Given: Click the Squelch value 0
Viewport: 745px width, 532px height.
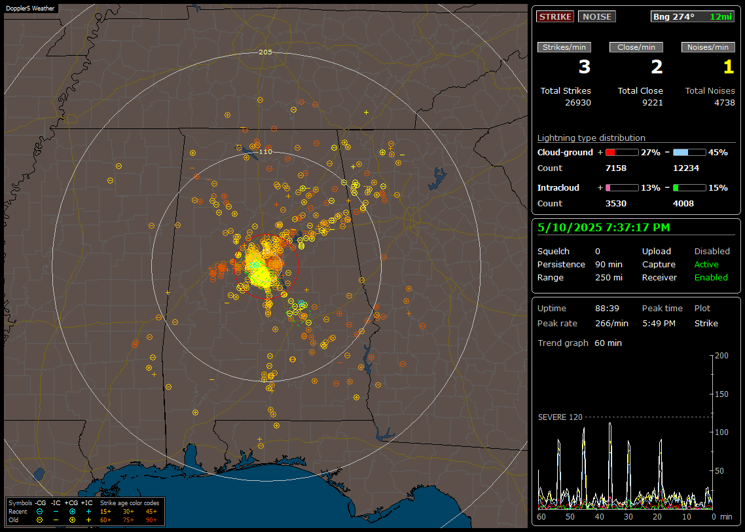Looking at the screenshot, I should [x=598, y=252].
